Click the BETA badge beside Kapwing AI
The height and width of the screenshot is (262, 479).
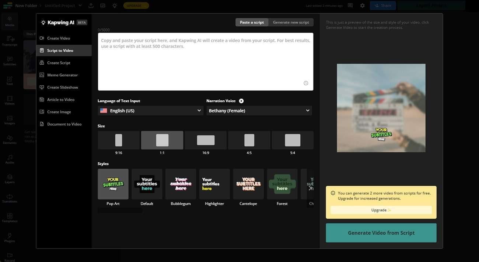pyautogui.click(x=82, y=22)
